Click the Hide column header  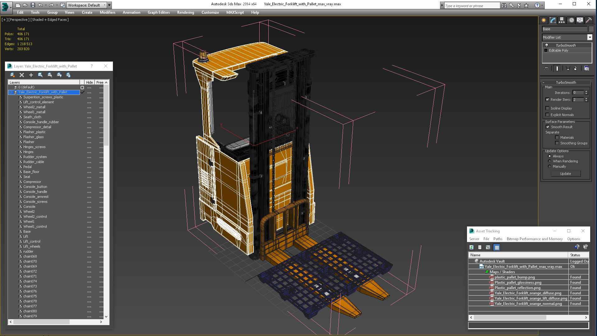point(89,82)
